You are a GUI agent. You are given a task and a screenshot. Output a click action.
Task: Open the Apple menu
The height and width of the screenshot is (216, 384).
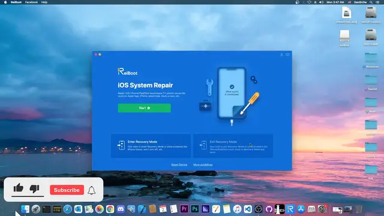(x=5, y=2)
